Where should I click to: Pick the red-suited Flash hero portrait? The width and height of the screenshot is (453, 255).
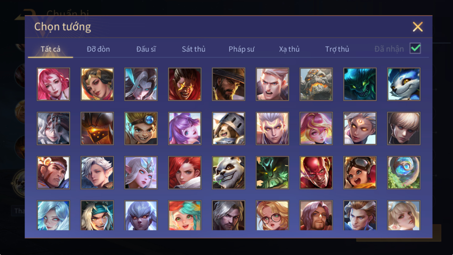tap(316, 173)
